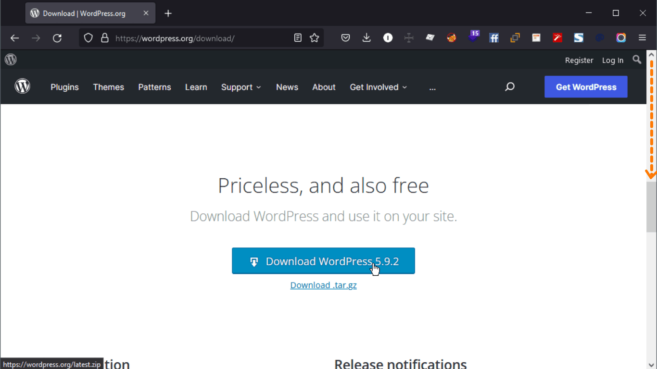Click the white circle extension icon

(x=388, y=38)
